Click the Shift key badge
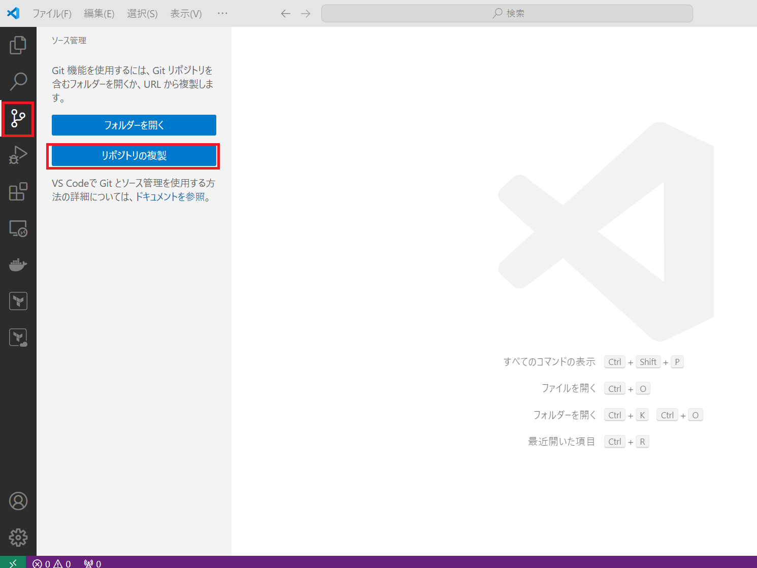757x568 pixels. pos(648,362)
